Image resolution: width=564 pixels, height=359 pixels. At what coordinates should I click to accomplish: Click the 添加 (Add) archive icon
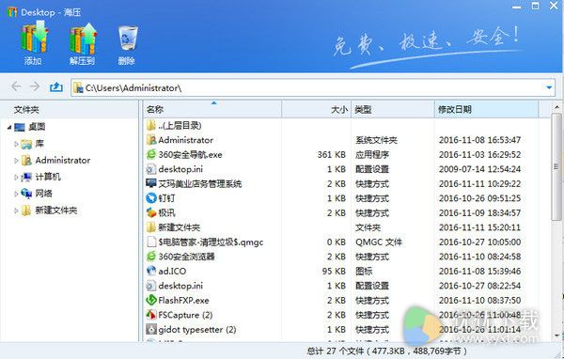click(34, 39)
